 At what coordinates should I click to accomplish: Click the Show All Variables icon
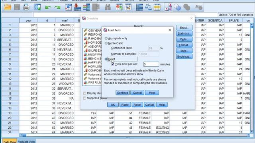pyautogui.click(x=187, y=7)
